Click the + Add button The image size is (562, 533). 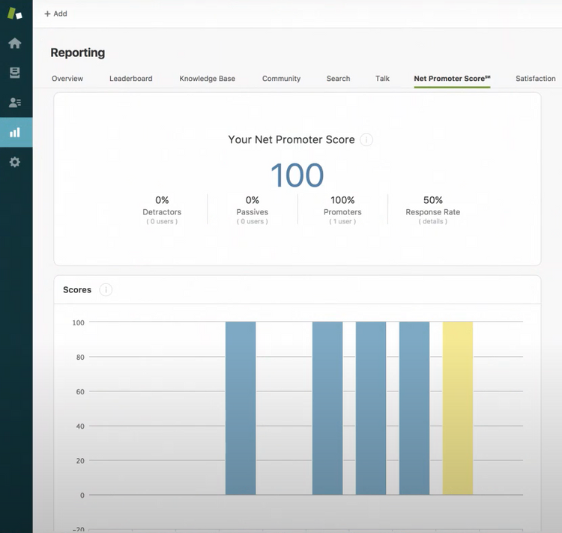click(x=55, y=13)
